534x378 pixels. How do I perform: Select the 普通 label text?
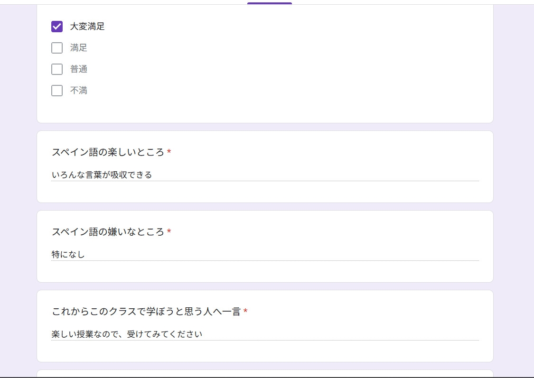coord(79,69)
